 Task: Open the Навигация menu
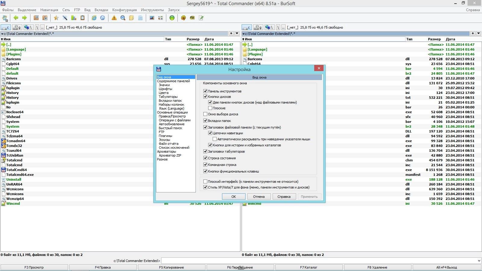49,10
